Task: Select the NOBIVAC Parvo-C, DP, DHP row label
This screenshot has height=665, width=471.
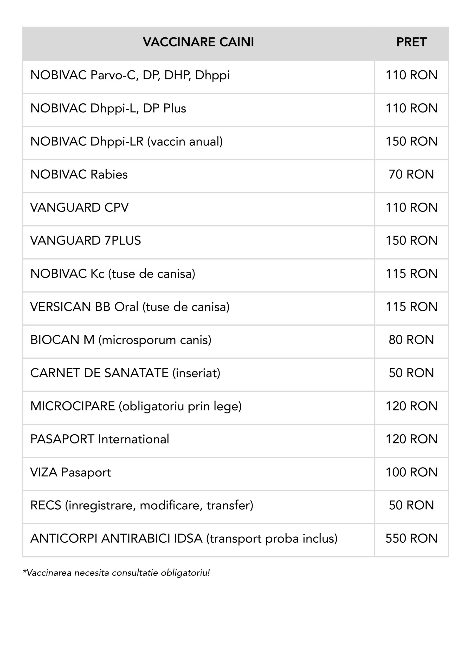Action: click(x=130, y=75)
